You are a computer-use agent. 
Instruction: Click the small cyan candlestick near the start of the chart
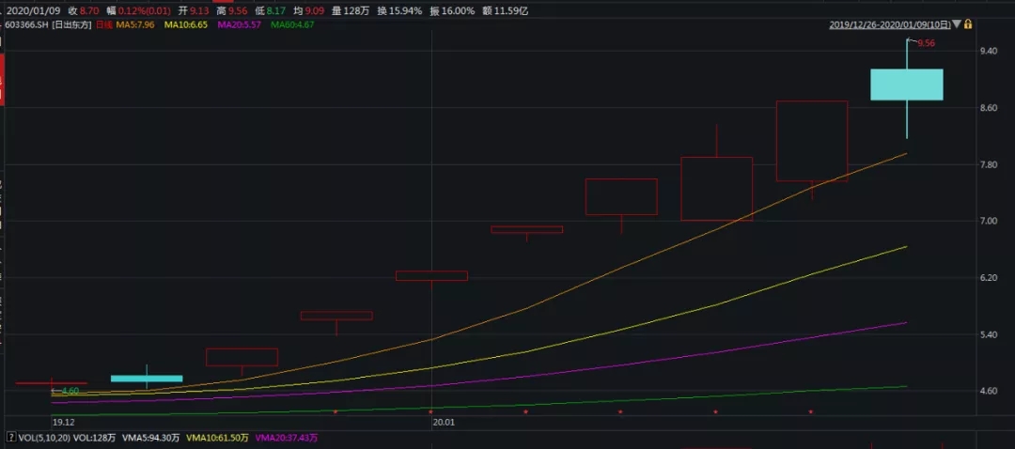coord(147,379)
